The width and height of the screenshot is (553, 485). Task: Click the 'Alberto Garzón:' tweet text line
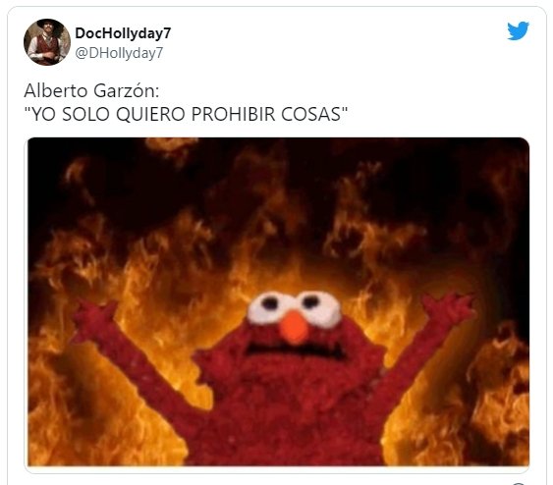coord(91,90)
